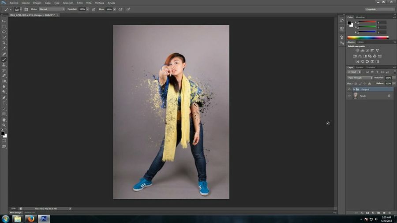Open the brush Modo dropdown
The height and width of the screenshot is (223, 397).
[52, 9]
